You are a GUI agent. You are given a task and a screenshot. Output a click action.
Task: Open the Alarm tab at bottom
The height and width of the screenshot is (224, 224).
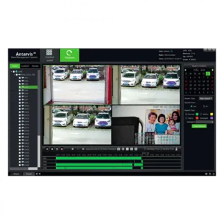pos(16,174)
